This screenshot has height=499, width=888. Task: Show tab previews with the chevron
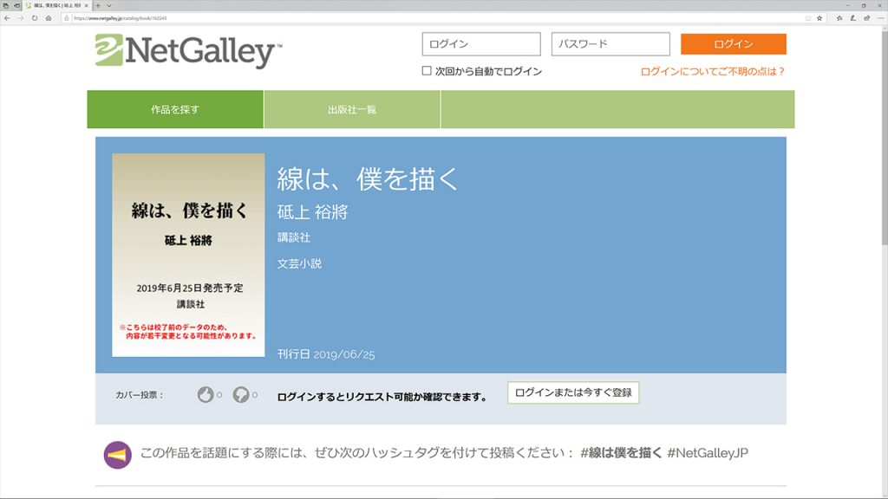(x=108, y=6)
